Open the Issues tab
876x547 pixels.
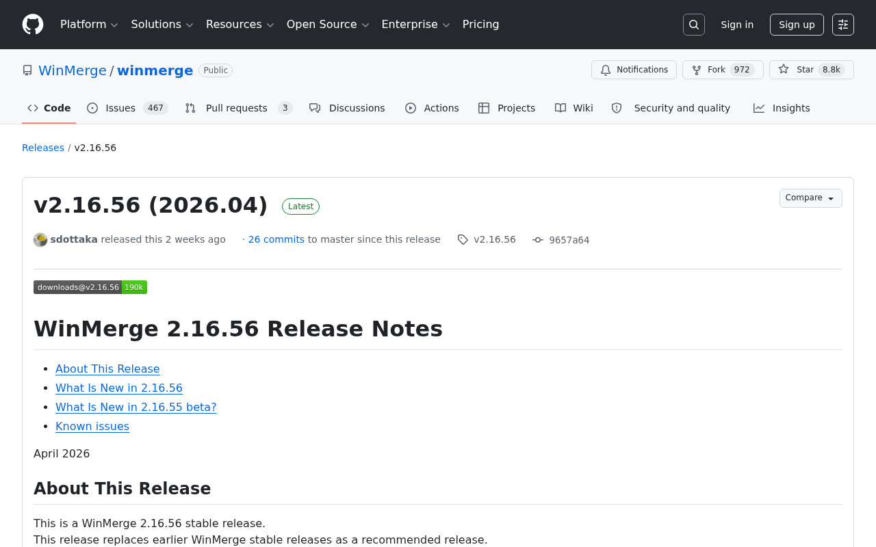pos(127,108)
